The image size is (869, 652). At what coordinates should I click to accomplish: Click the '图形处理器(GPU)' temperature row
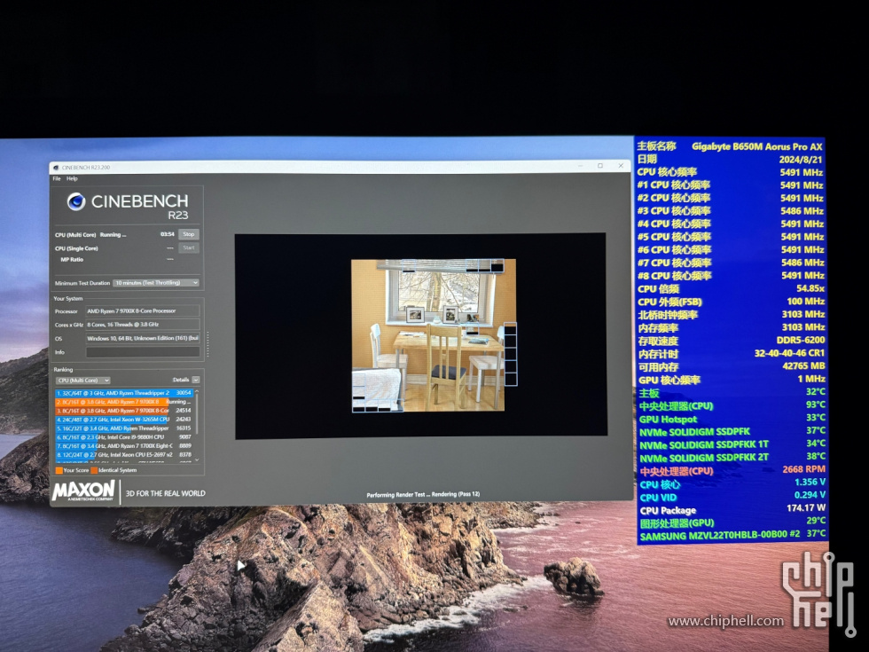(733, 522)
